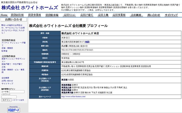Open the http://www.white-homes.com/ link
This screenshot has width=182, height=113.
point(73,97)
